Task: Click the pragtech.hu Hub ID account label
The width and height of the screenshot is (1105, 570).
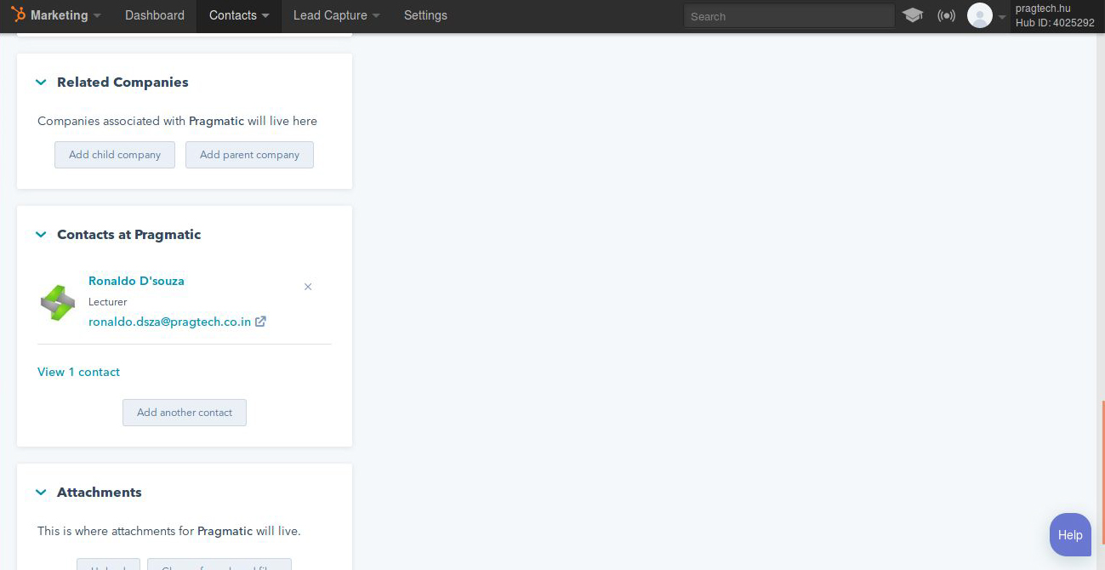Action: pos(1055,15)
